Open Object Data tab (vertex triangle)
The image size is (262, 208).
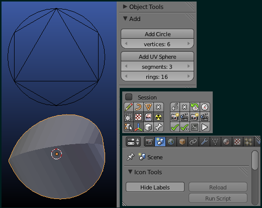click(x=215, y=142)
